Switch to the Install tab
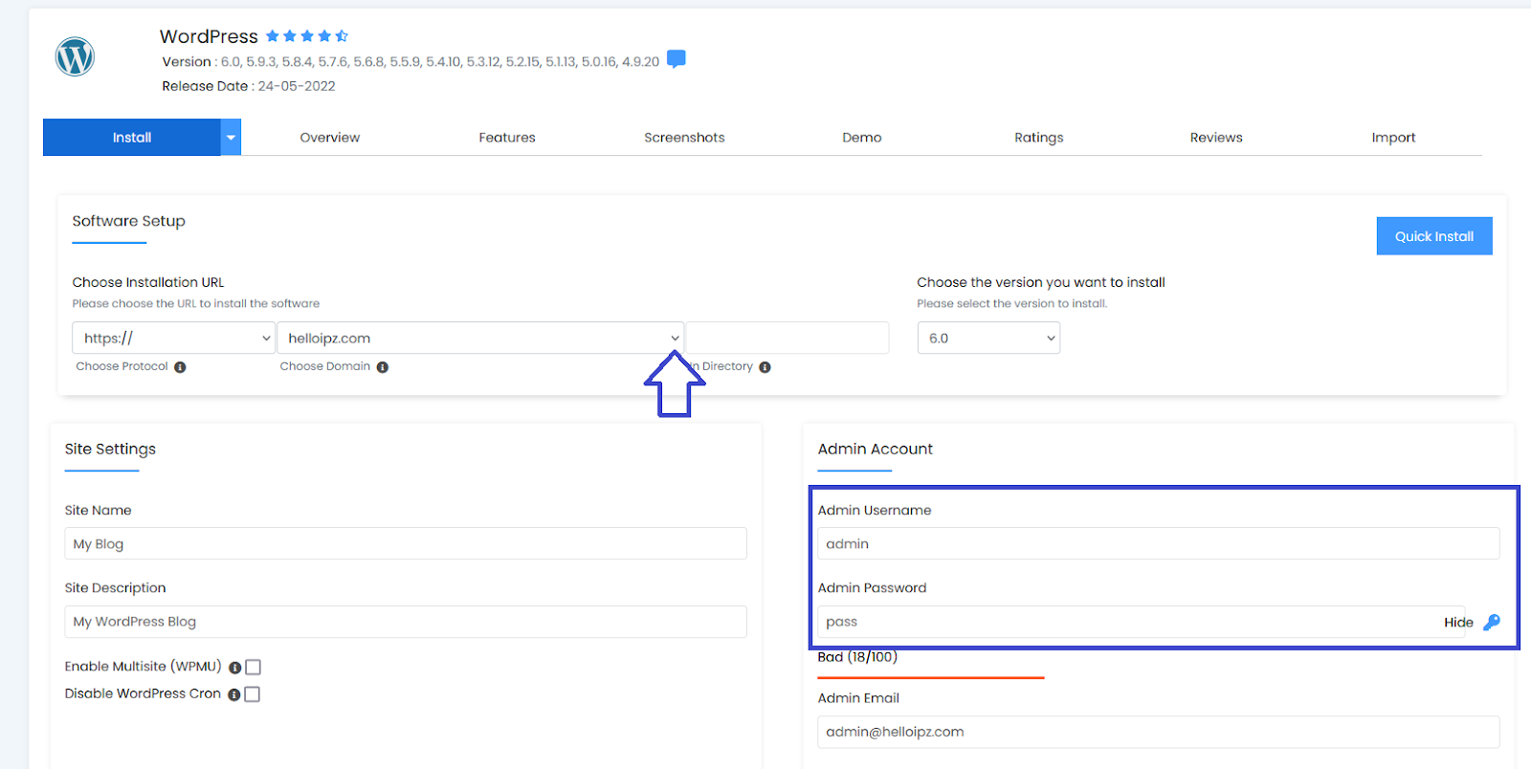 tap(132, 138)
